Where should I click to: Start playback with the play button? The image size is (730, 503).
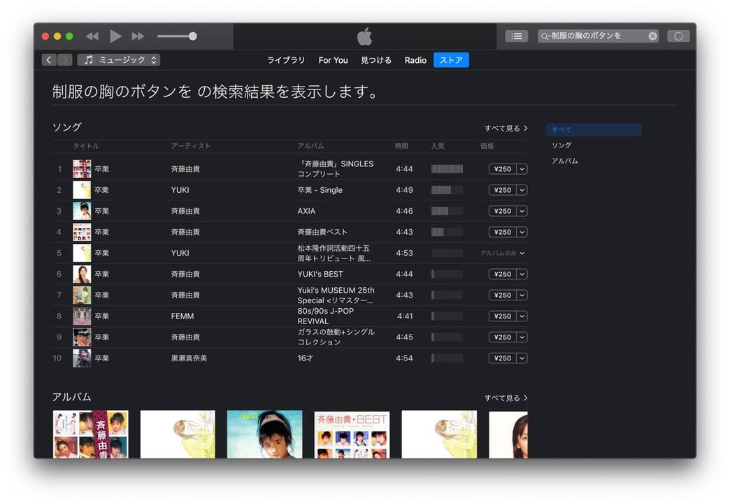[x=115, y=36]
